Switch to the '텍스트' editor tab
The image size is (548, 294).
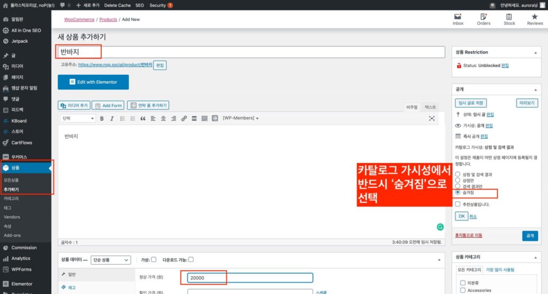(x=430, y=107)
